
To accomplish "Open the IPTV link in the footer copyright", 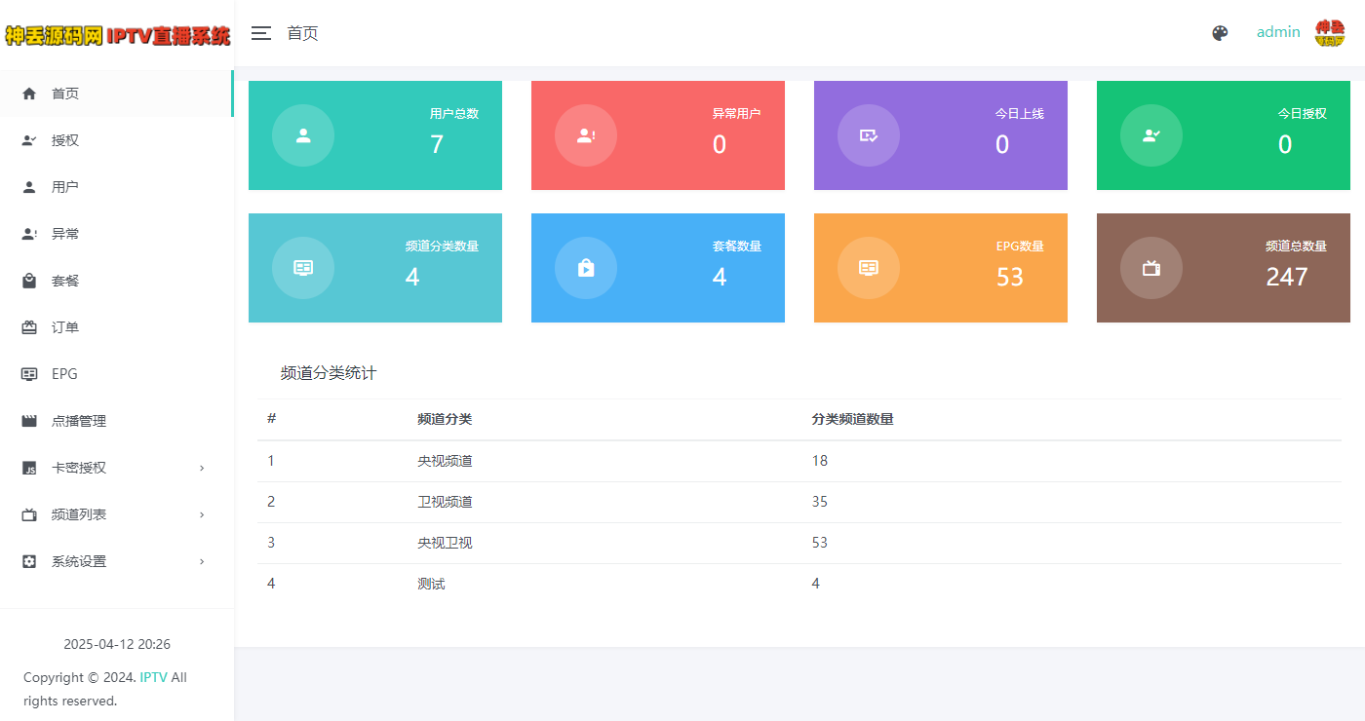I will 154,677.
